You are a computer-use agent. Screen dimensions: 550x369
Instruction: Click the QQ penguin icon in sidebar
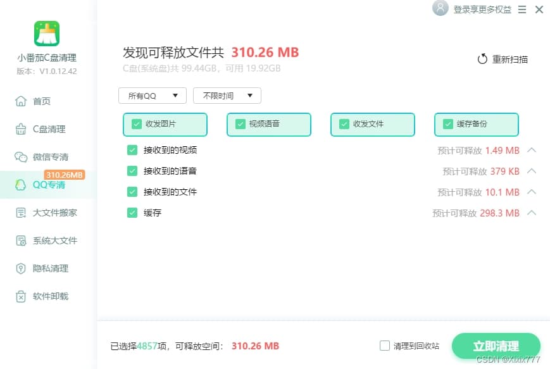[21, 185]
